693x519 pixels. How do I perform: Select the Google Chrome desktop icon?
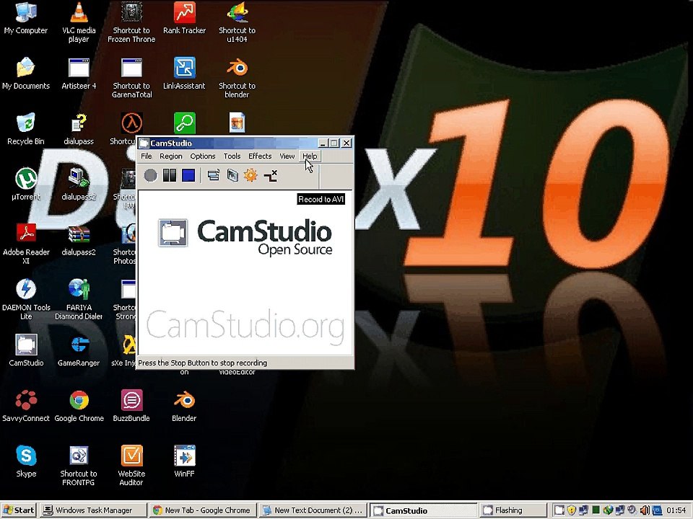pos(79,402)
